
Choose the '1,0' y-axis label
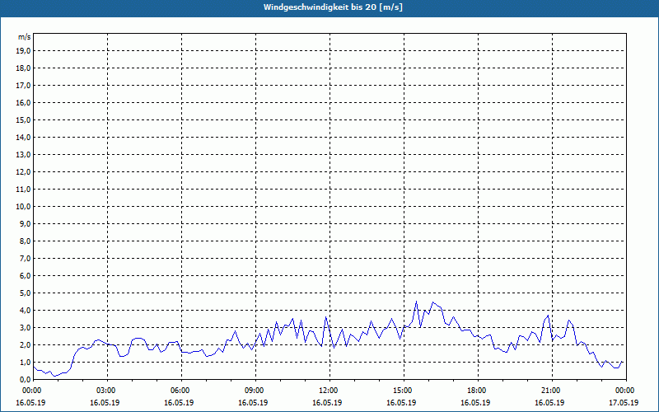pos(26,363)
